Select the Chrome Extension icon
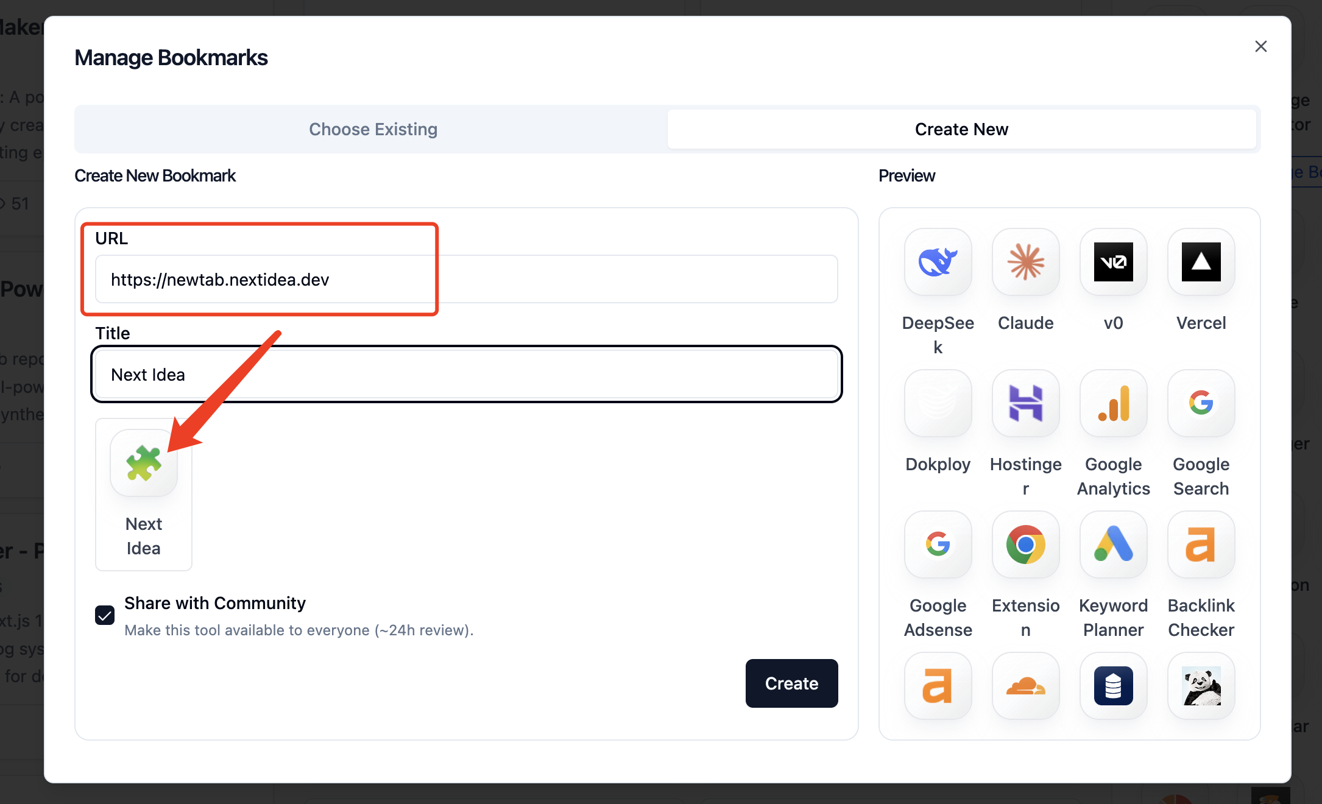 click(1025, 545)
